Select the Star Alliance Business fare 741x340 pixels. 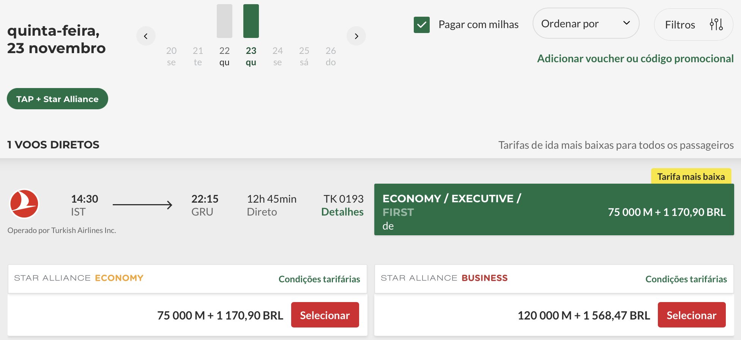692,315
